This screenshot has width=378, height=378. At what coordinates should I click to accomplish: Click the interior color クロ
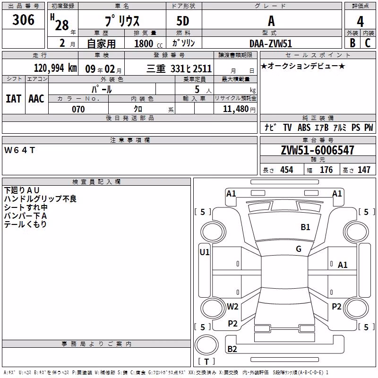pyautogui.click(x=138, y=109)
